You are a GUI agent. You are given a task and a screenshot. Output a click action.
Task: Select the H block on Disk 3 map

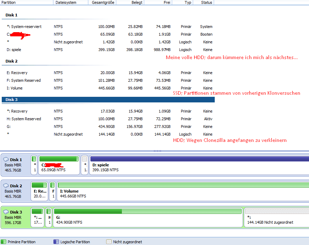click(x=49, y=217)
